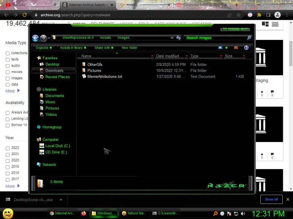Toggle the preview pane icon

[x=236, y=48]
